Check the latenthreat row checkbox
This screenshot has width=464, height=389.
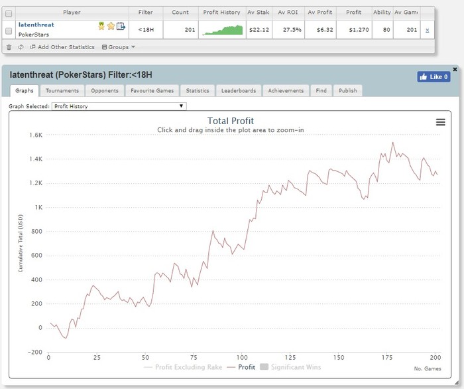point(9,31)
